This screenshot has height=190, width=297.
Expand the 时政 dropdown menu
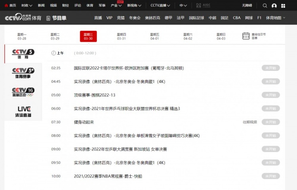27,5
